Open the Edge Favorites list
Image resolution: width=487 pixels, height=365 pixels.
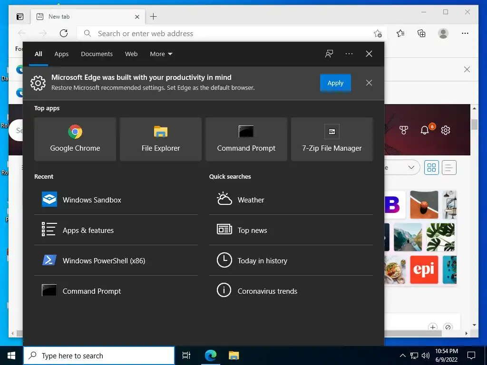tap(400, 33)
